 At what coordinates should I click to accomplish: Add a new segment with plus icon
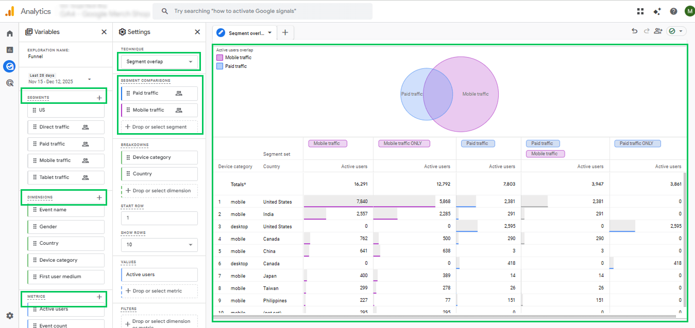99,98
